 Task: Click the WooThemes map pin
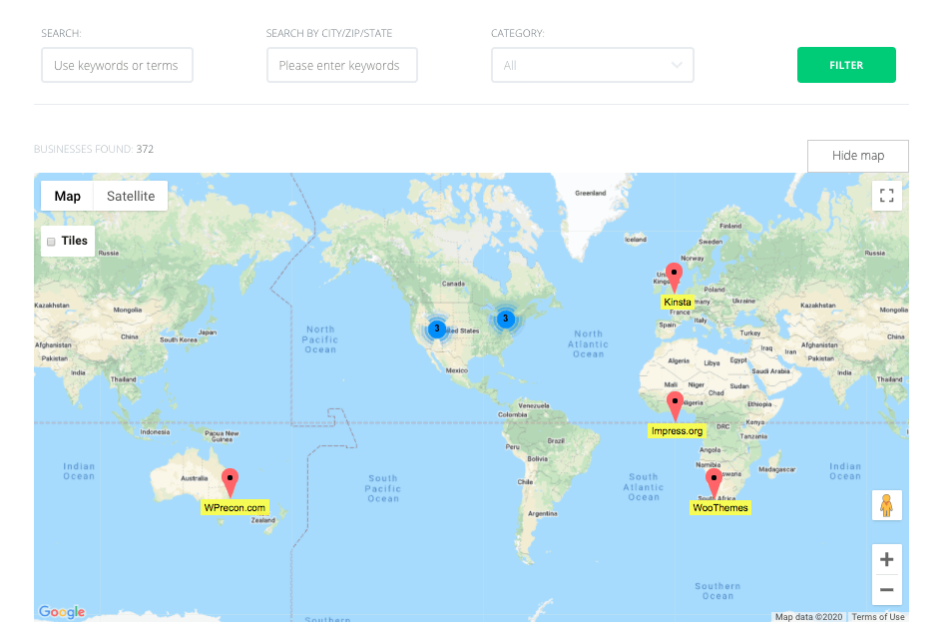[713, 483]
